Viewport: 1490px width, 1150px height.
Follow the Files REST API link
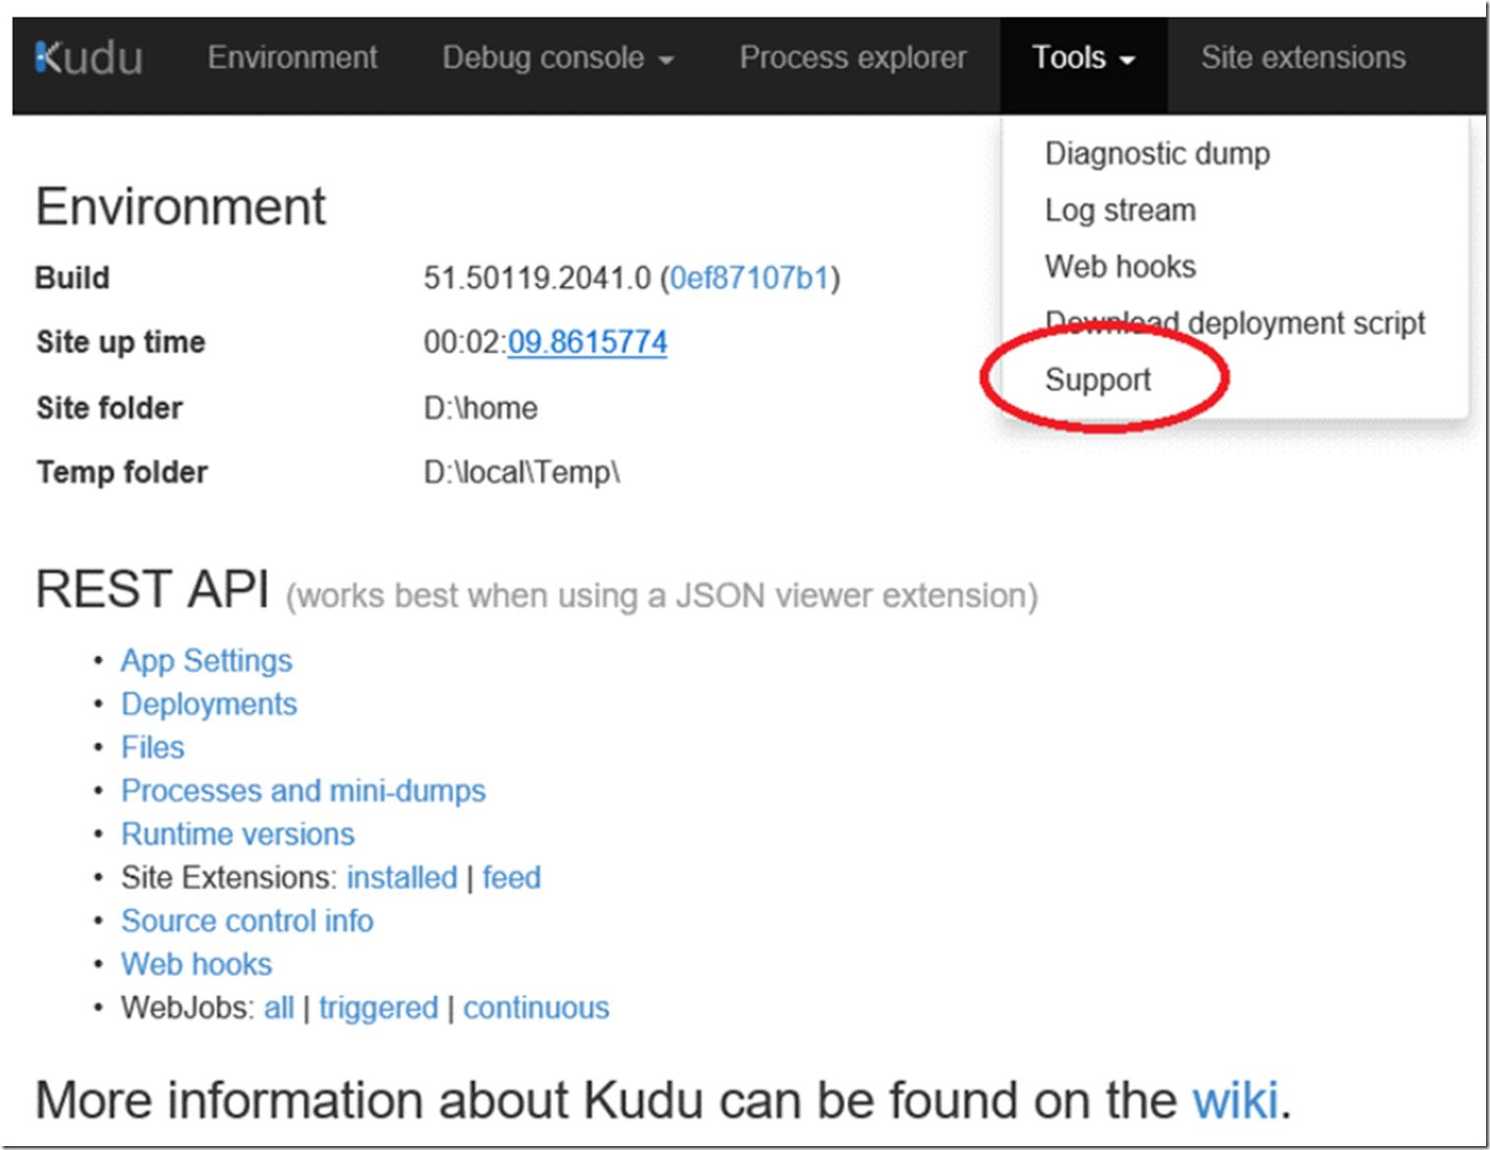coord(152,747)
